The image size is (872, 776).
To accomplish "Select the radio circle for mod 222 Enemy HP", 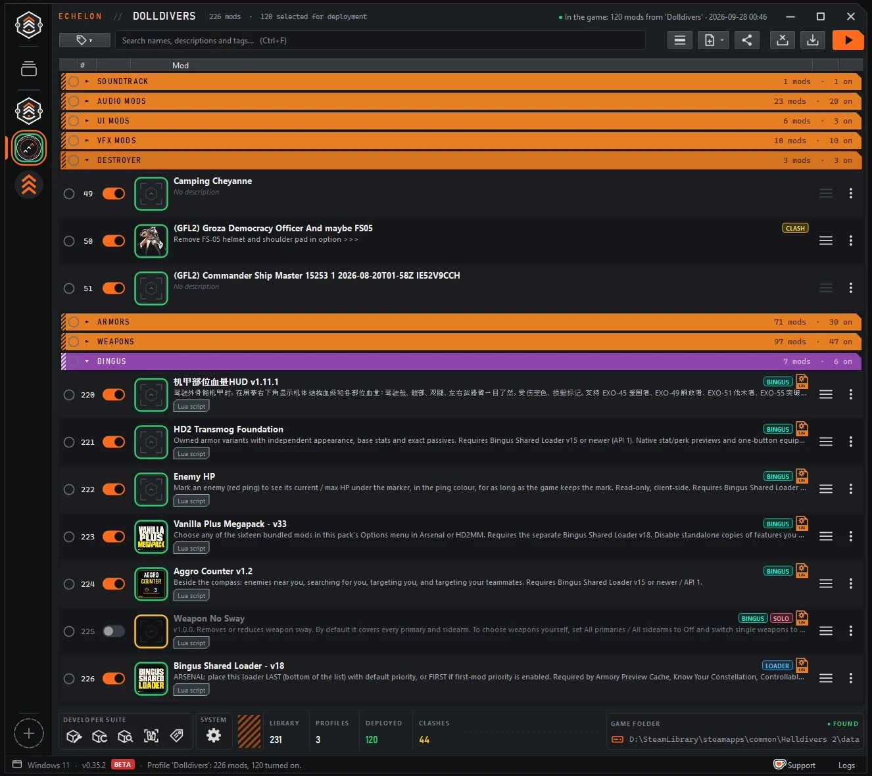I will point(69,490).
